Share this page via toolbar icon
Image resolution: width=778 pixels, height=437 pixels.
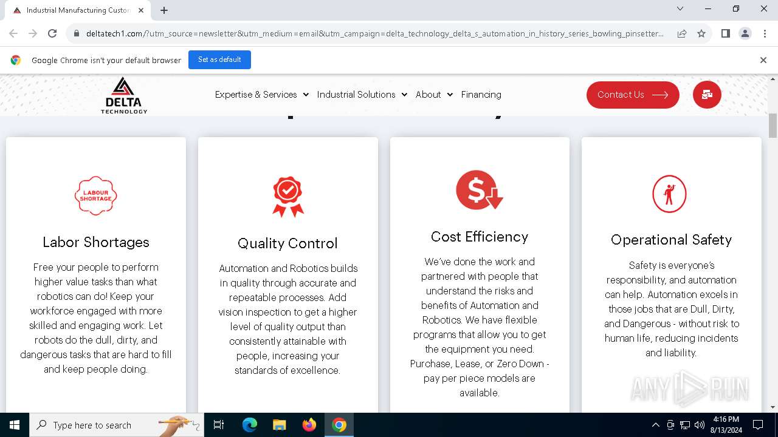682,33
